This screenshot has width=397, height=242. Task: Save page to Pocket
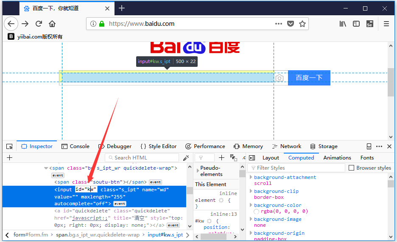291,24
